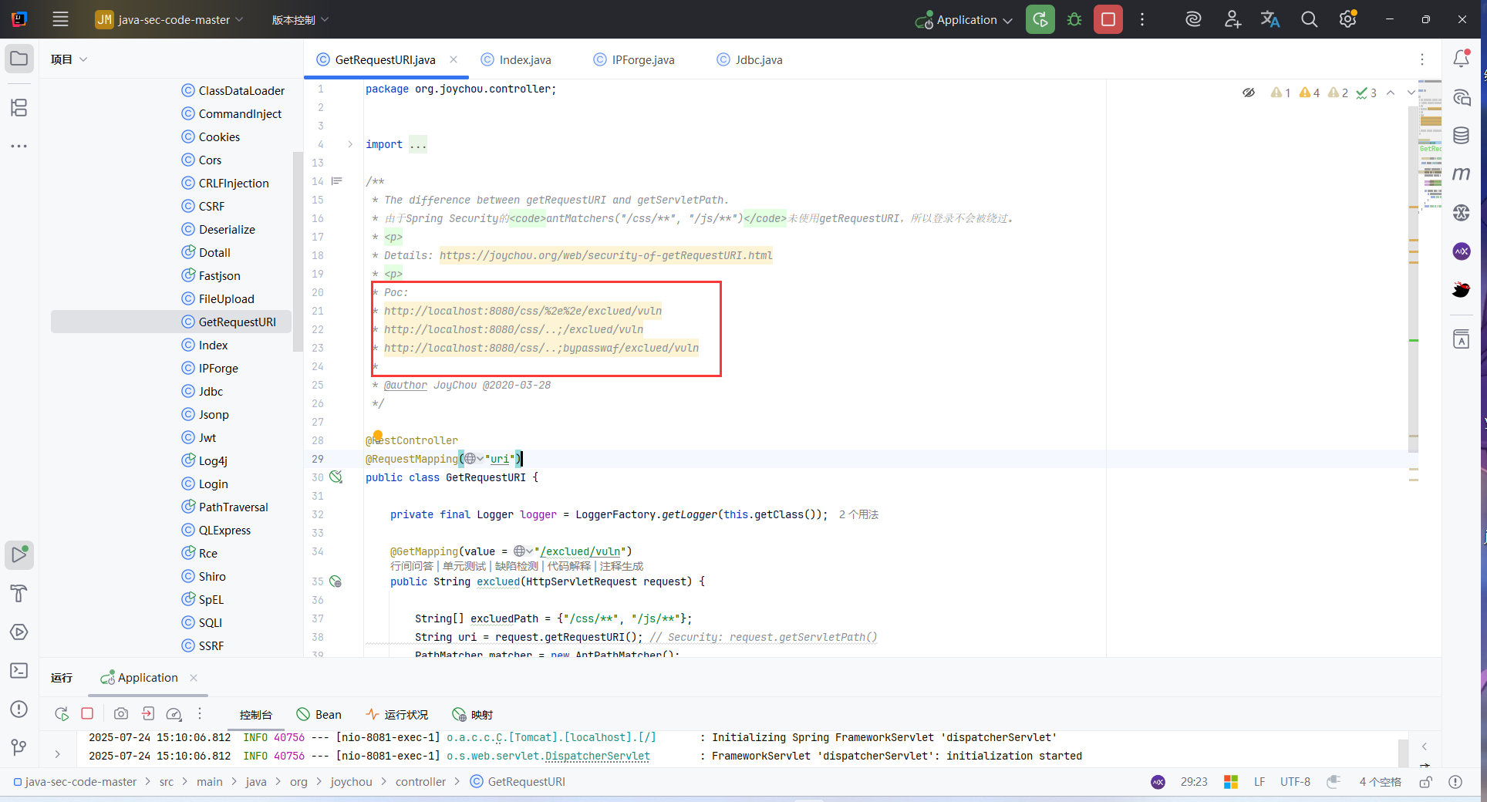Click the 代码解释 inline action
The image size is (1487, 802).
click(569, 566)
